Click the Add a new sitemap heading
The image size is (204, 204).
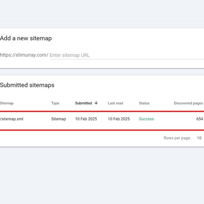26,38
